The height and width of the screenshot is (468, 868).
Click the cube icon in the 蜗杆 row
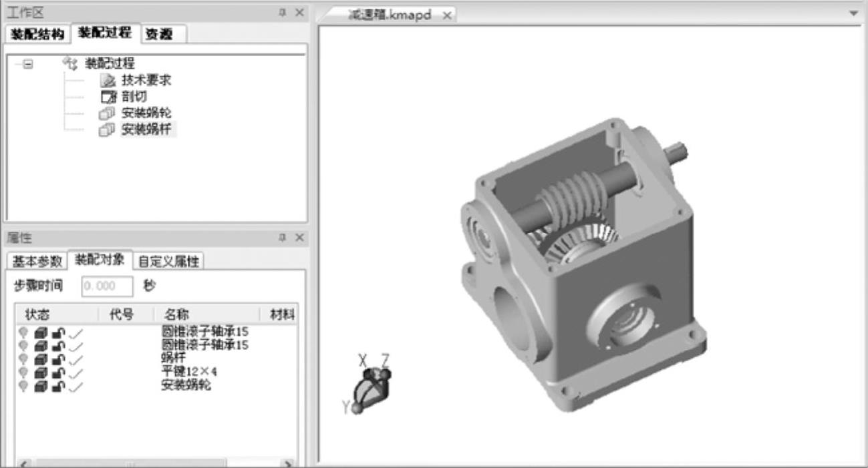(40, 358)
